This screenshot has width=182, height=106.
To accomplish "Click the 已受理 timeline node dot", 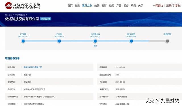I will [x=23, y=41].
